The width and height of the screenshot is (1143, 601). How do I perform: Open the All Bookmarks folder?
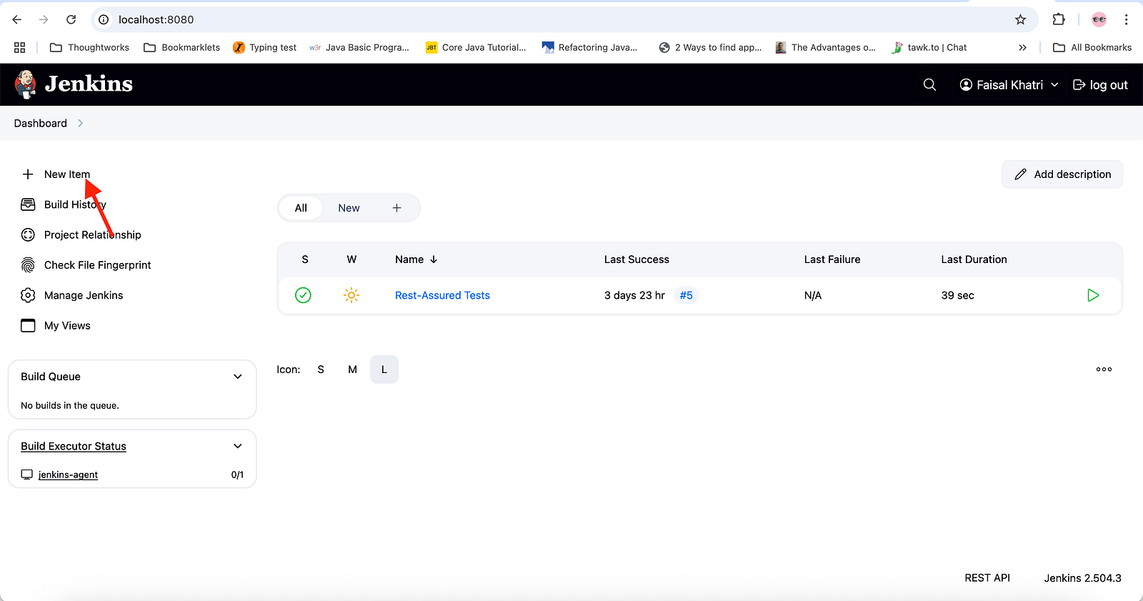[x=1092, y=47]
